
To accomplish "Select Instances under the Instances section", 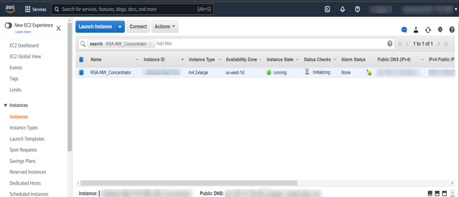I will pos(19,117).
